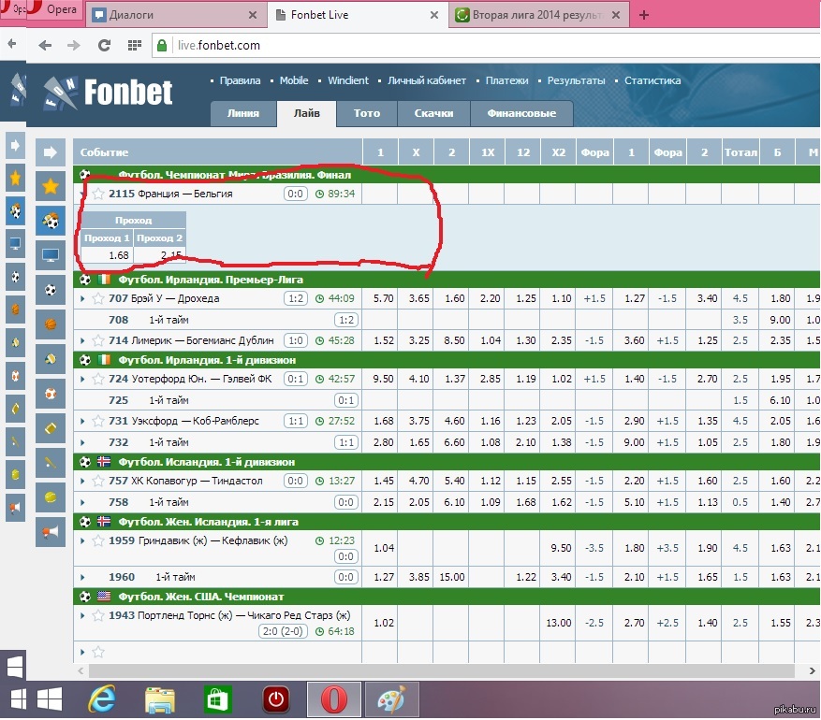Click the clock icon next to 44:09
This screenshot has width=821, height=720.
tap(319, 298)
